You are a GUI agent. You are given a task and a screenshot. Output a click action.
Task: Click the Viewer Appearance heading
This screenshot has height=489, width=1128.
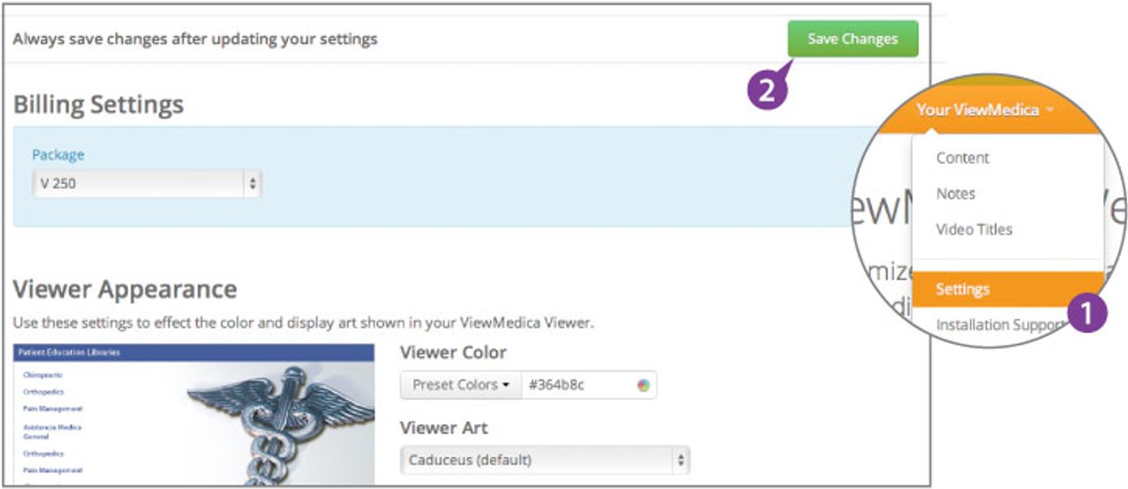[125, 289]
